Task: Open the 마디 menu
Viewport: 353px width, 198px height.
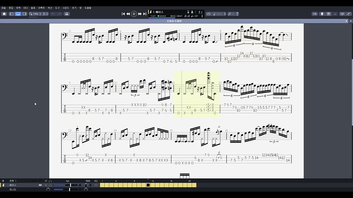Action: (26, 8)
